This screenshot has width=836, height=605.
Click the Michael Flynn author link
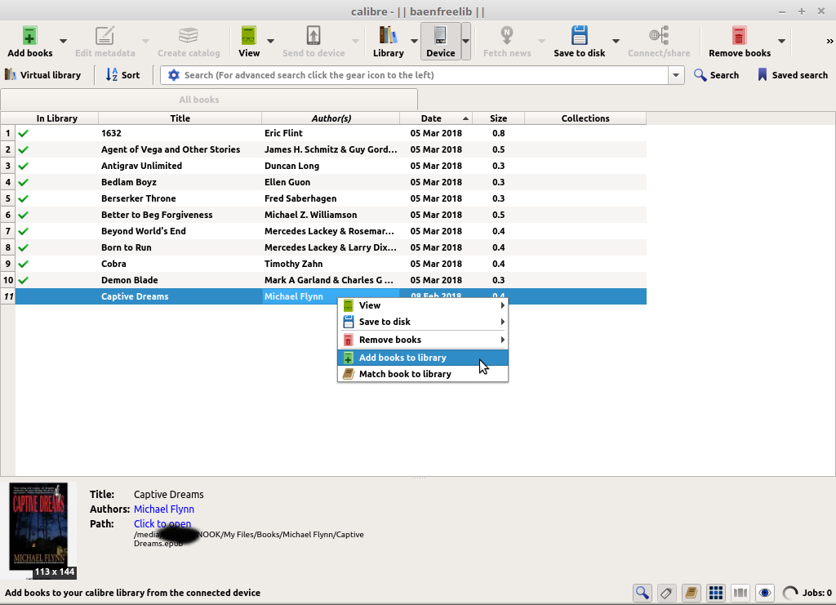pyautogui.click(x=163, y=509)
